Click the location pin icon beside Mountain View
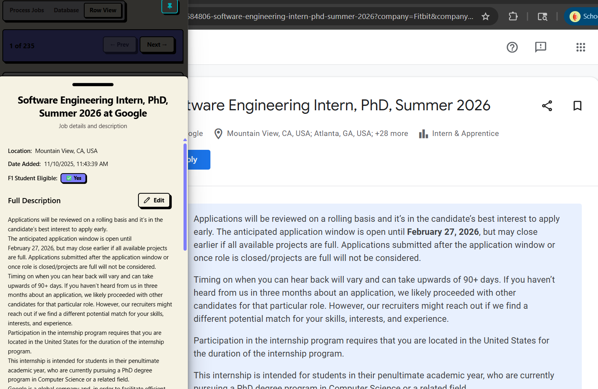 218,134
